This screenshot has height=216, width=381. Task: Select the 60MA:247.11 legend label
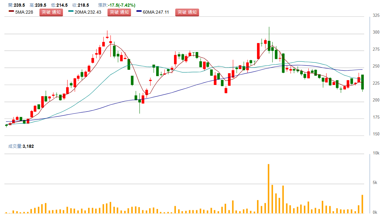click(156, 12)
